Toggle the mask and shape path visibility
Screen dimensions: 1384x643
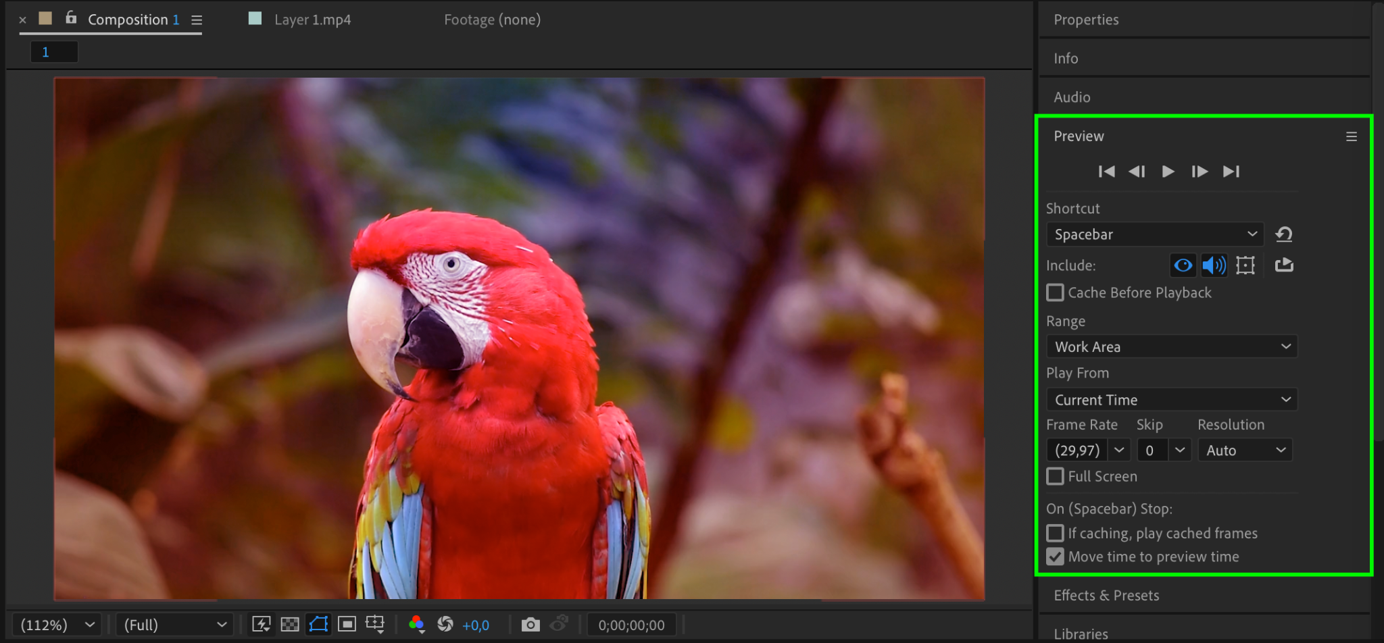point(318,625)
